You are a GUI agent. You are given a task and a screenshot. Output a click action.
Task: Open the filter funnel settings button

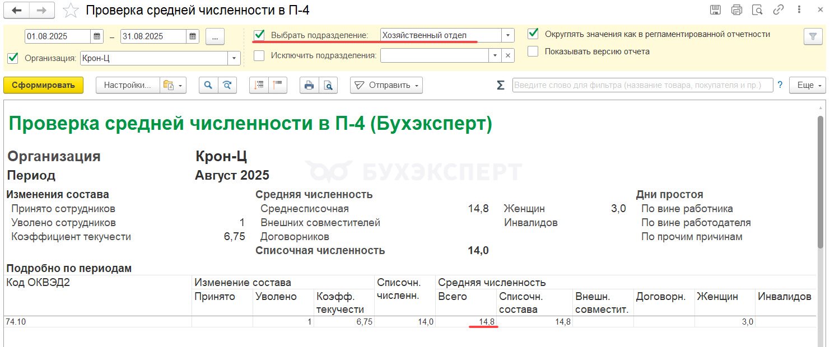[812, 36]
